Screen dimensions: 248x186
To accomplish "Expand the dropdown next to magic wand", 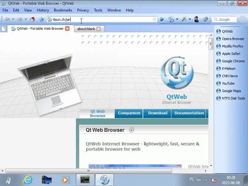I will pyautogui.click(x=190, y=19).
